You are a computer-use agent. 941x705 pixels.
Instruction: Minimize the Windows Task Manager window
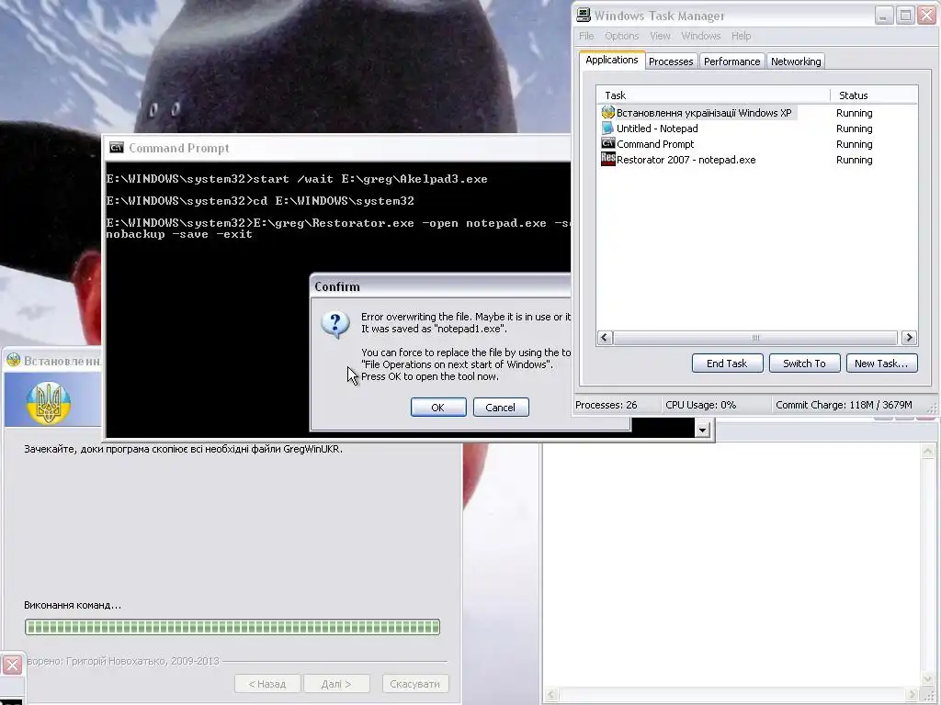pyautogui.click(x=883, y=15)
